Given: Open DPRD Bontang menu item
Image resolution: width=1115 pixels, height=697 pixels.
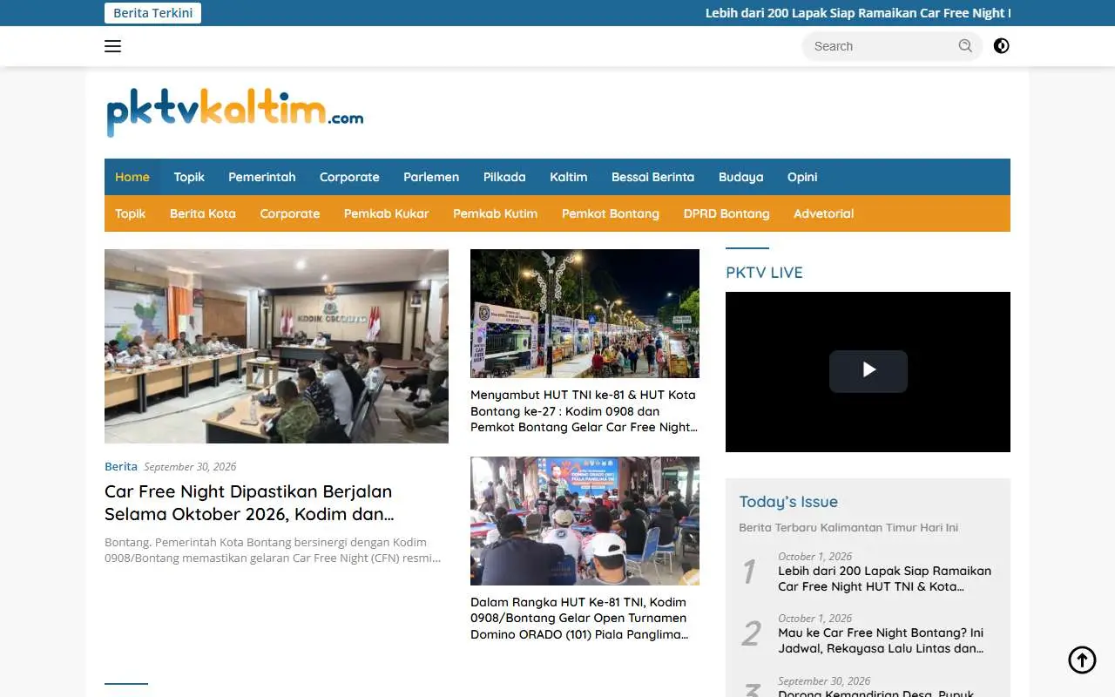Looking at the screenshot, I should [726, 213].
